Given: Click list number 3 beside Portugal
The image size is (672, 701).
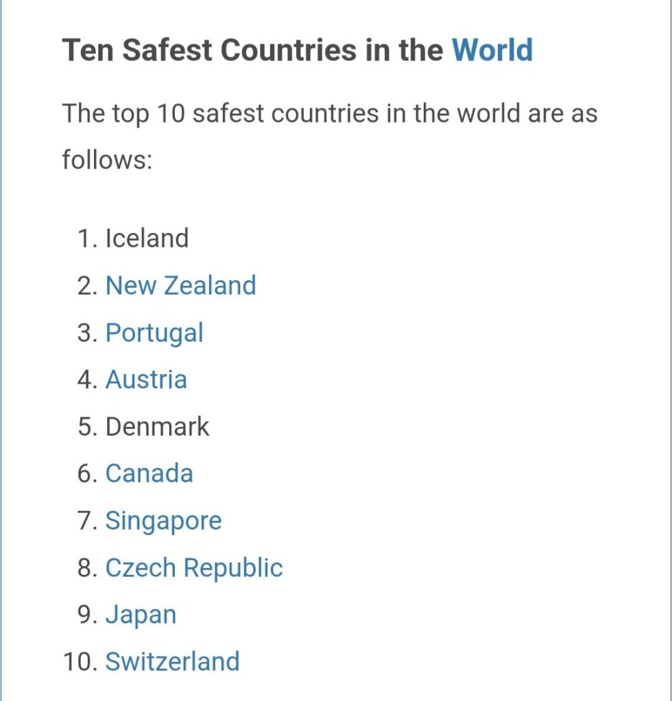Looking at the screenshot, I should (x=86, y=332).
